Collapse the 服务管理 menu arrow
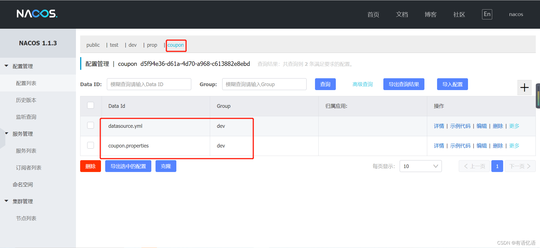The image size is (540, 248). pyautogui.click(x=6, y=133)
